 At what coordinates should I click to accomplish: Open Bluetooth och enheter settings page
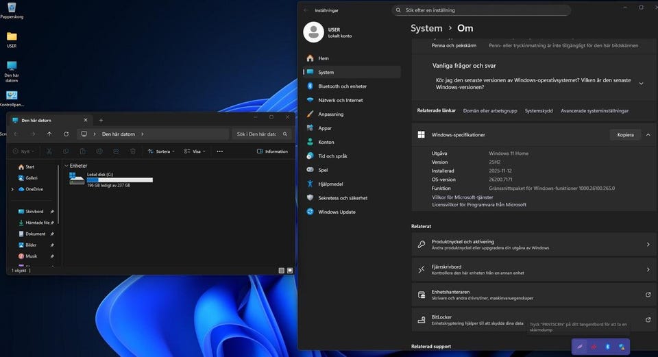point(341,86)
